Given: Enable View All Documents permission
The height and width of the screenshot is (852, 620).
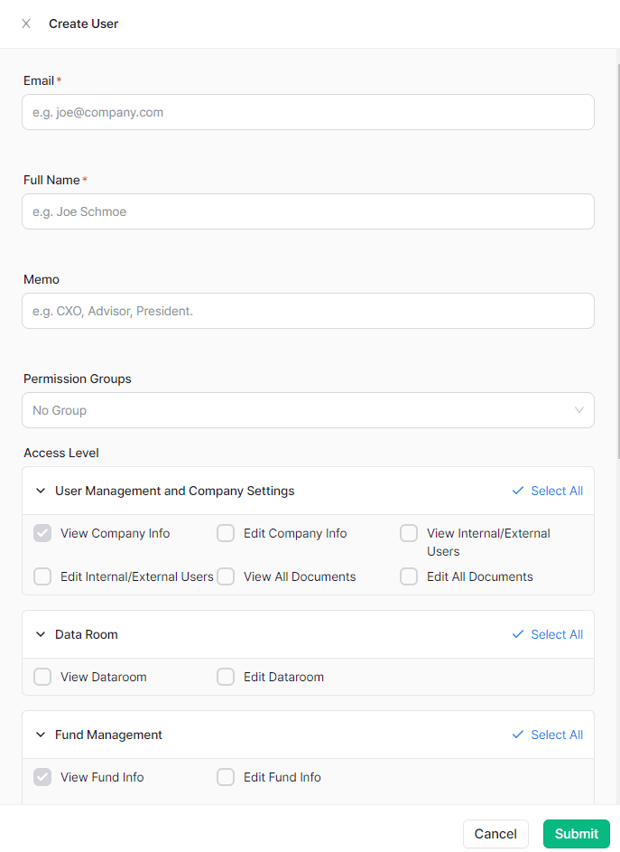Looking at the screenshot, I should coord(226,576).
